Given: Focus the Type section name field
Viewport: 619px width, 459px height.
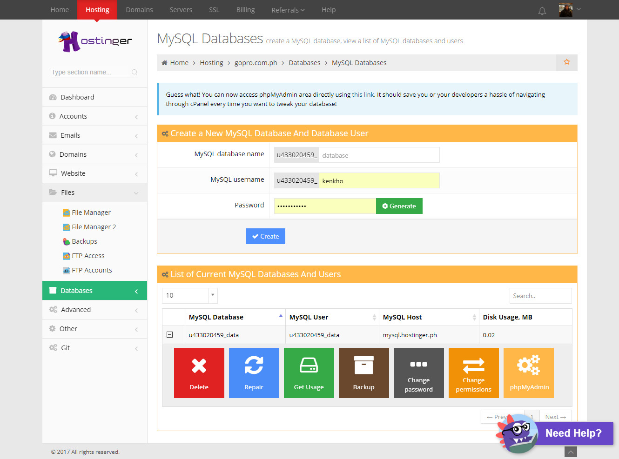Looking at the screenshot, I should click(91, 72).
